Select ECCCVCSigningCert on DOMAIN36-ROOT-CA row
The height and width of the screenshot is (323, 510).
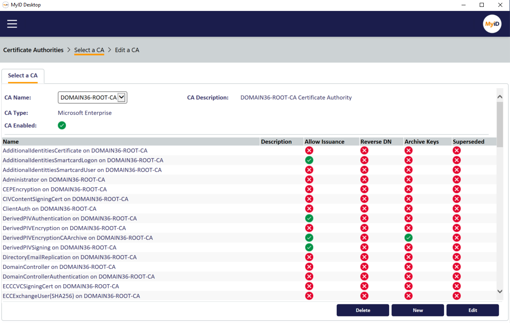249,286
